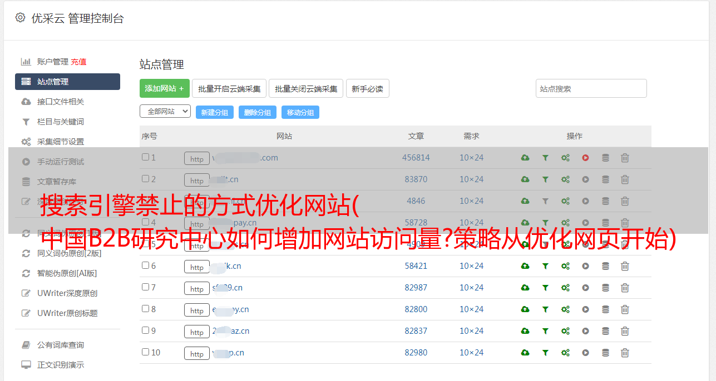The image size is (716, 381).
Task: Delete row 7 using the trash icon
Action: coord(625,288)
